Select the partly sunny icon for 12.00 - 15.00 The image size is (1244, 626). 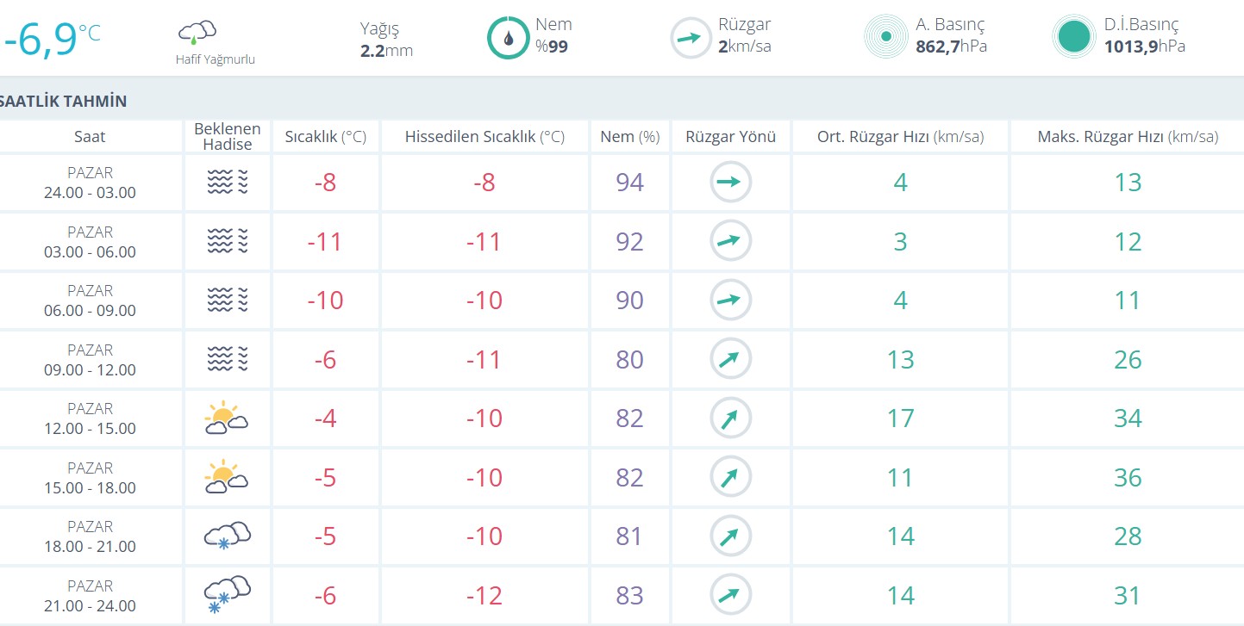(227, 418)
